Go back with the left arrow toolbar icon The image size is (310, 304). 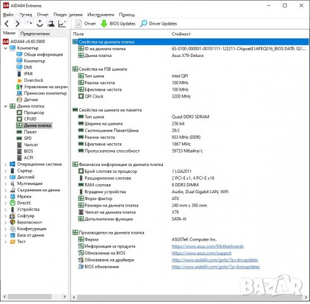[7, 23]
